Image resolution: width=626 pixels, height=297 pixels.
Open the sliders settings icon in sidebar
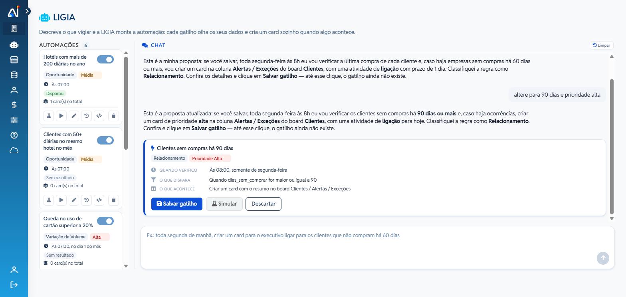[x=14, y=120]
